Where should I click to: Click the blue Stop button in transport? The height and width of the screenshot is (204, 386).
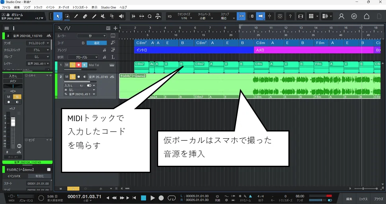tap(143, 198)
